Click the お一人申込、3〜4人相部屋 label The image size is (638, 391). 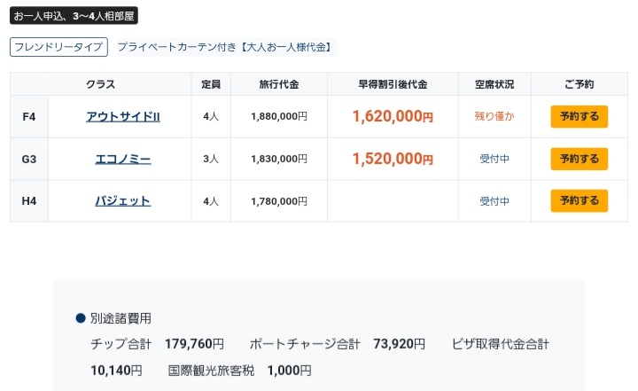[74, 16]
